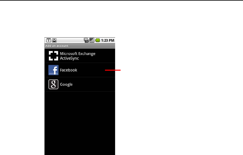Tap the 3G data connection icon
This screenshot has height=155, width=243.
86,40
